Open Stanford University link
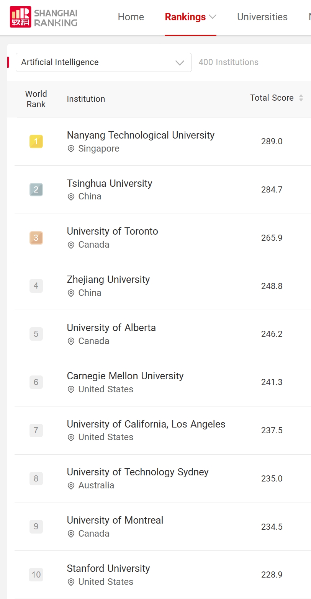 pos(108,568)
